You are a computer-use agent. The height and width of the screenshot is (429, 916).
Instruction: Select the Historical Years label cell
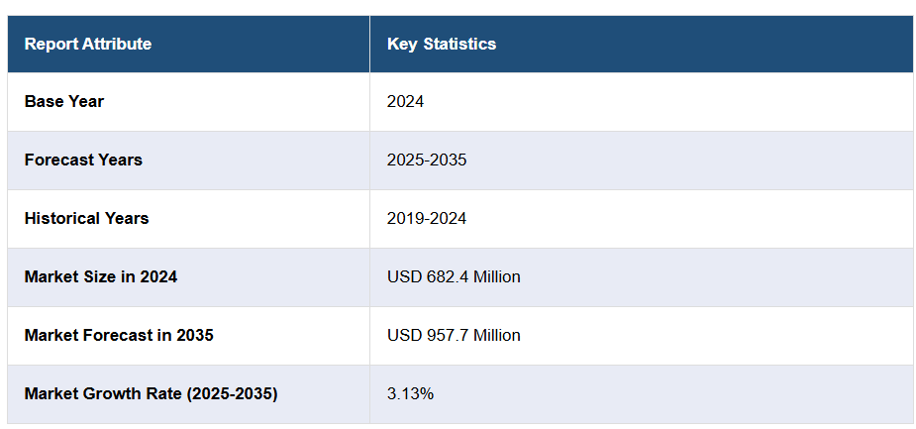coord(86,218)
